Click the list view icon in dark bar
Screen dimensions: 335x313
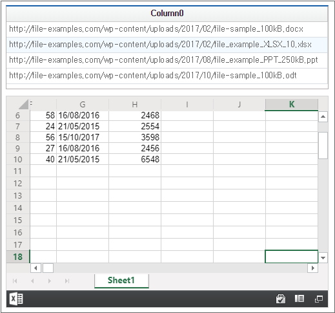pos(299,299)
